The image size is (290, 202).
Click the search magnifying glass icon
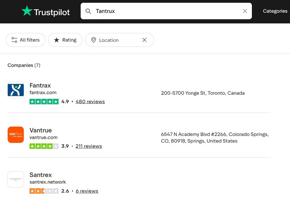pos(88,11)
